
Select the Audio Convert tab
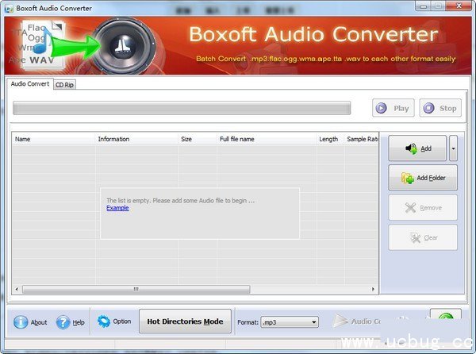[x=29, y=84]
